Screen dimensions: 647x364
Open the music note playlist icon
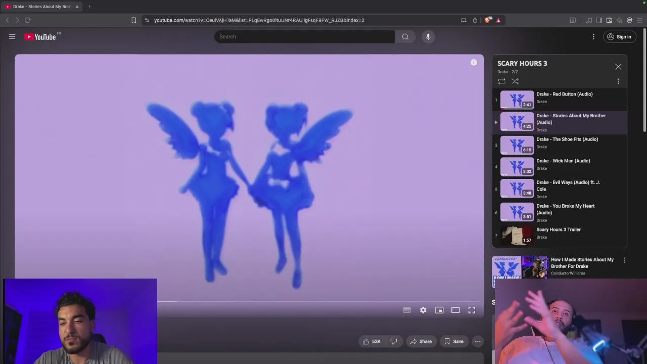click(x=589, y=20)
